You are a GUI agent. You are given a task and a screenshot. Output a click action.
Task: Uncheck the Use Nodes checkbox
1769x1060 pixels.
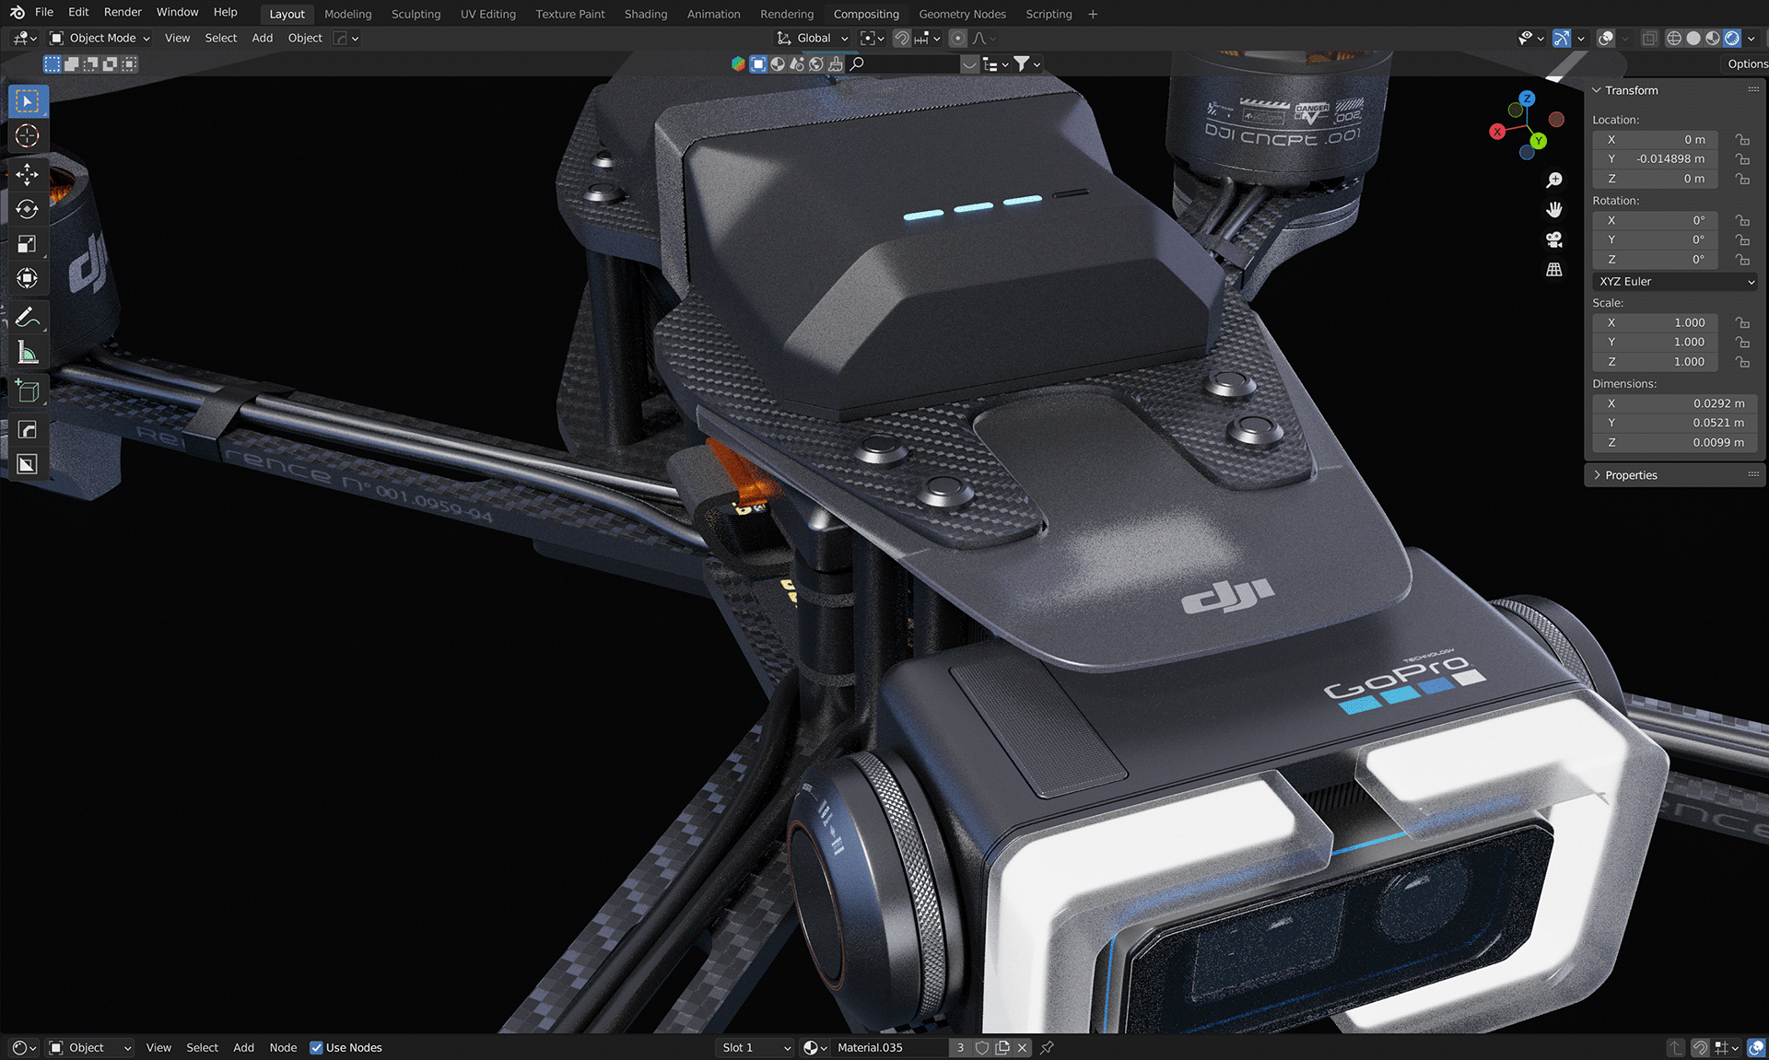[x=316, y=1047]
